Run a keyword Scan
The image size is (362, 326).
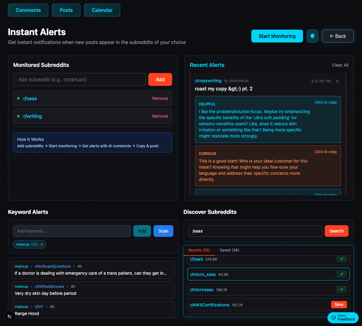pyautogui.click(x=163, y=231)
